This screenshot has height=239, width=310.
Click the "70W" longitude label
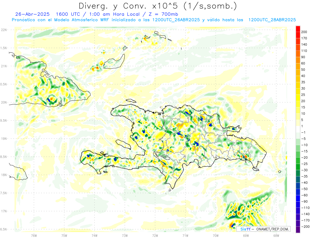(x=216, y=235)
